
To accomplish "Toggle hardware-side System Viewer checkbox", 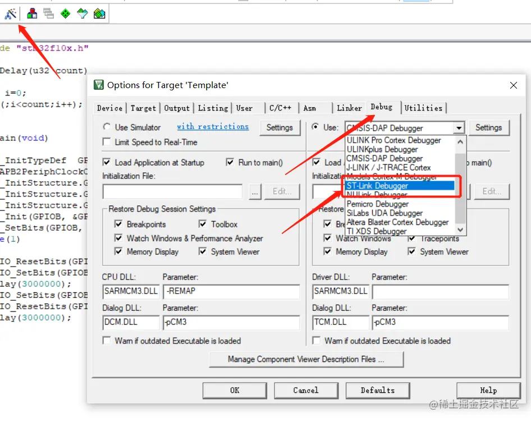I will coord(411,251).
